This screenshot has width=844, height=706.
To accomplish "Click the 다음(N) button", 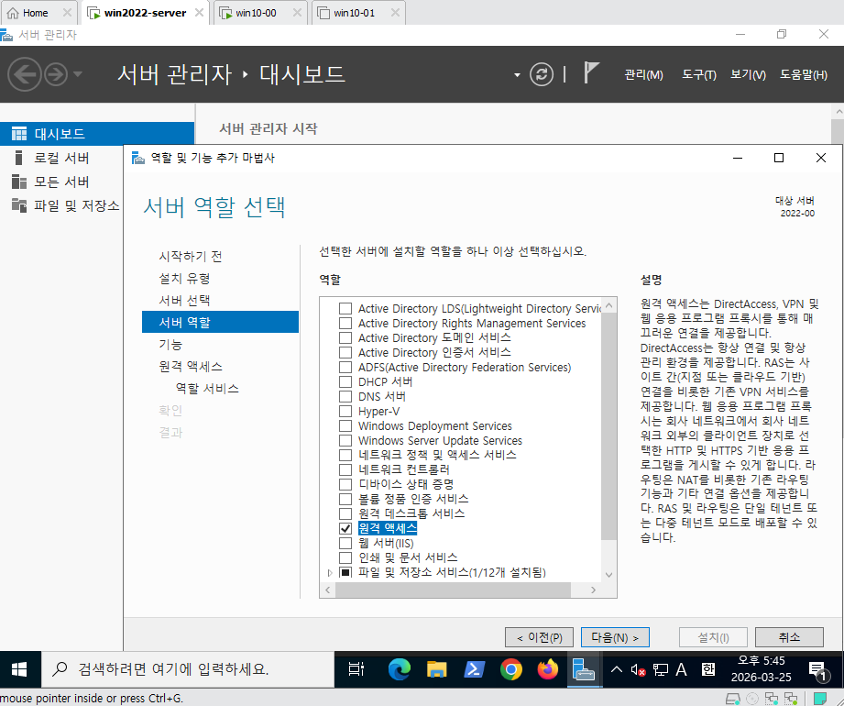I will [615, 637].
